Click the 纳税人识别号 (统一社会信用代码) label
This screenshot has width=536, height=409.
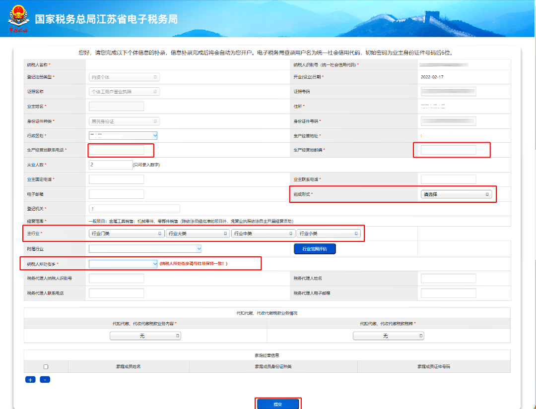click(x=325, y=65)
